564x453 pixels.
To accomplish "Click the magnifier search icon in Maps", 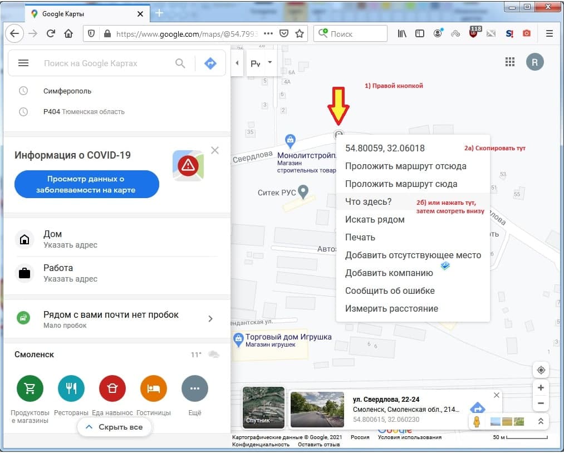I will 180,63.
